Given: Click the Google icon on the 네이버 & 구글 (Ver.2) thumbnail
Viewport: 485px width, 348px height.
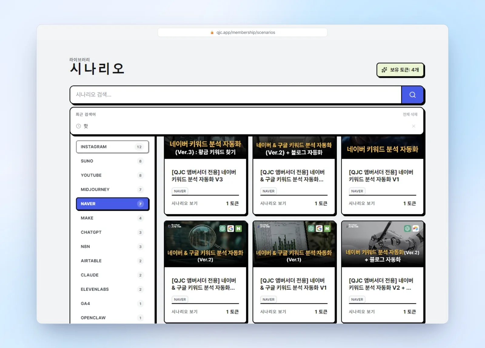Looking at the screenshot, I should pyautogui.click(x=231, y=229).
